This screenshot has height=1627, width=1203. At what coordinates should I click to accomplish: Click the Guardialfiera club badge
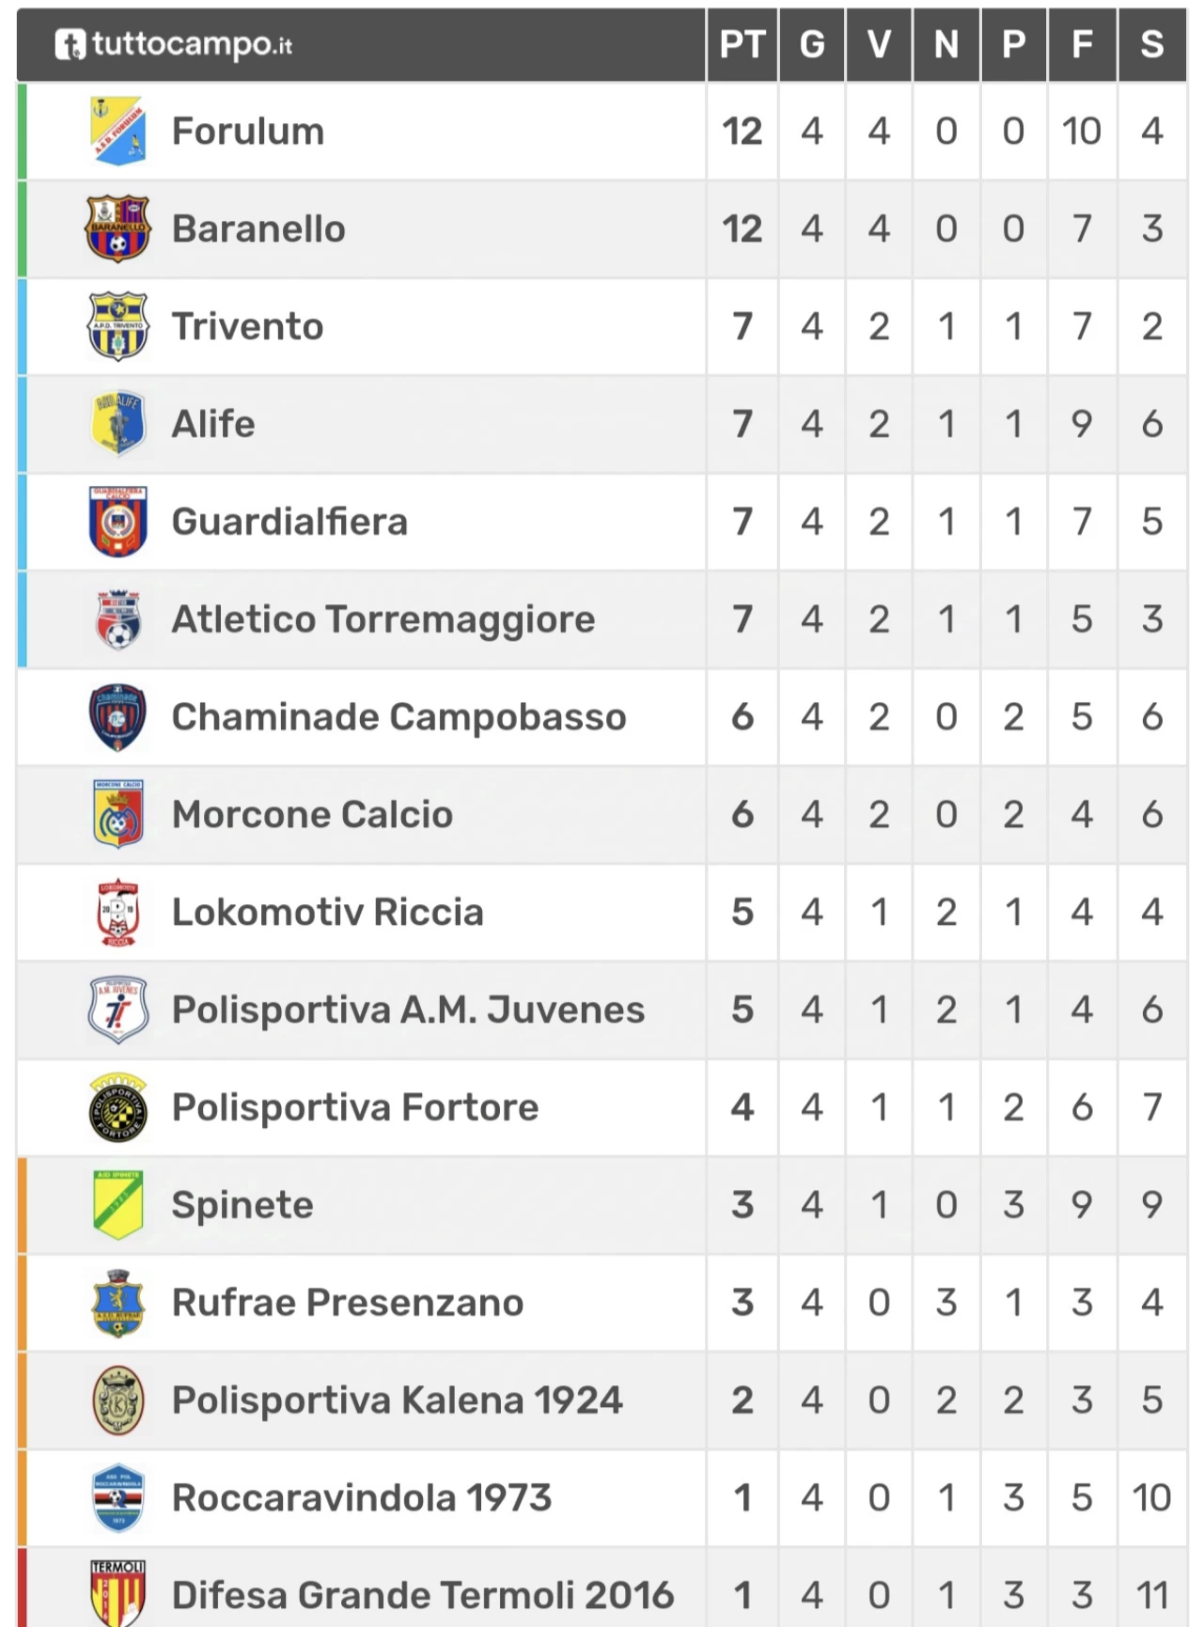117,522
